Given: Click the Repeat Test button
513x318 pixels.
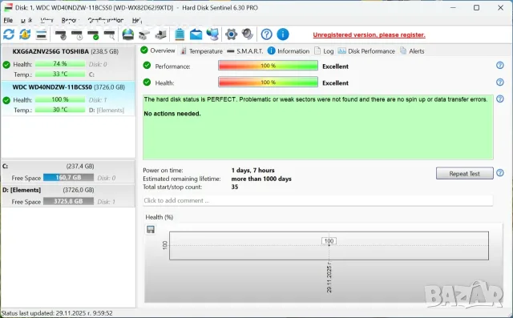Looking at the screenshot, I should tap(465, 174).
